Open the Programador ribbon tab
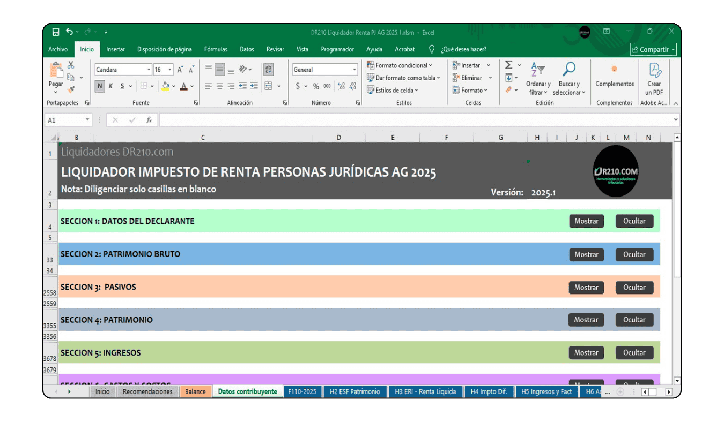This screenshot has height=422, width=724. pyautogui.click(x=337, y=49)
